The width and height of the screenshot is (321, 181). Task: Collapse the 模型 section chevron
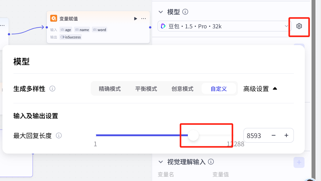160,12
